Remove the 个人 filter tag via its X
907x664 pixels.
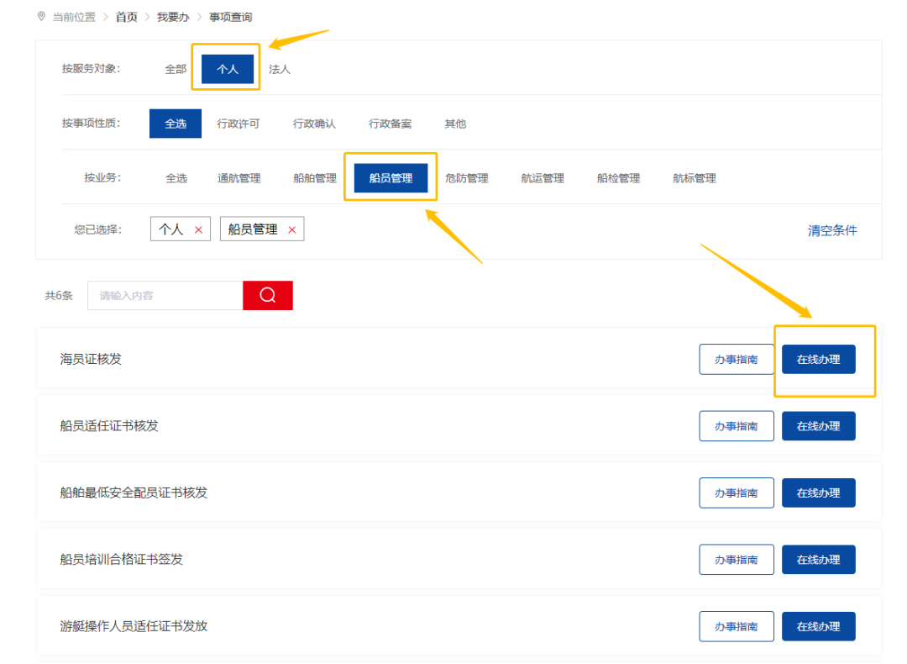(x=199, y=229)
